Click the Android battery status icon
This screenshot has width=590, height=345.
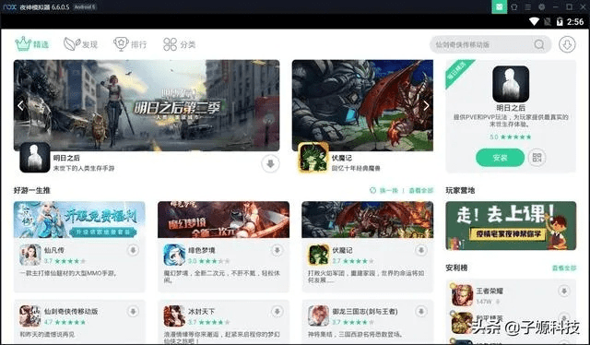[x=560, y=21]
